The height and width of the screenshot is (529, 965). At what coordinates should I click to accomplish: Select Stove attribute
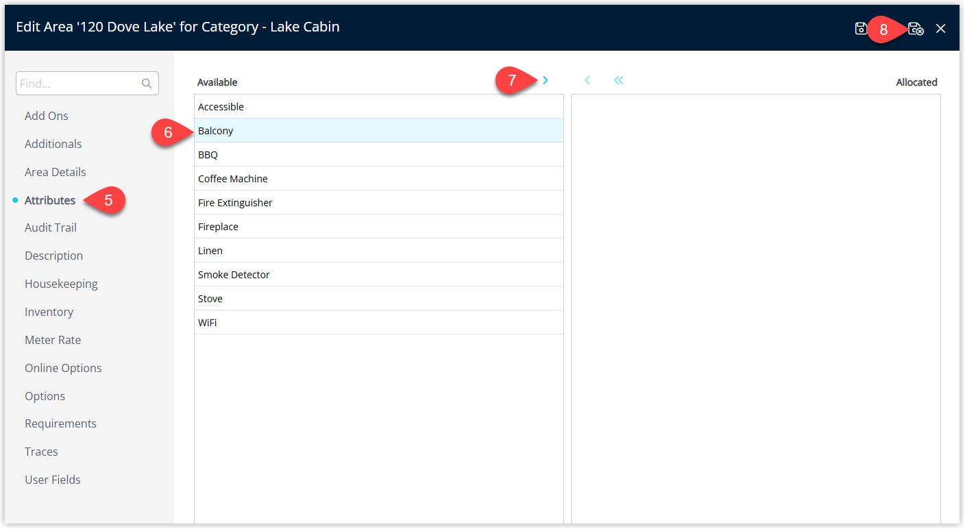click(x=379, y=299)
